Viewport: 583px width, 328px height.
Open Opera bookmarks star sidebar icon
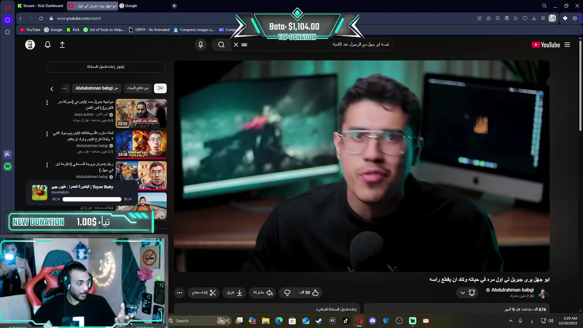coord(7,32)
